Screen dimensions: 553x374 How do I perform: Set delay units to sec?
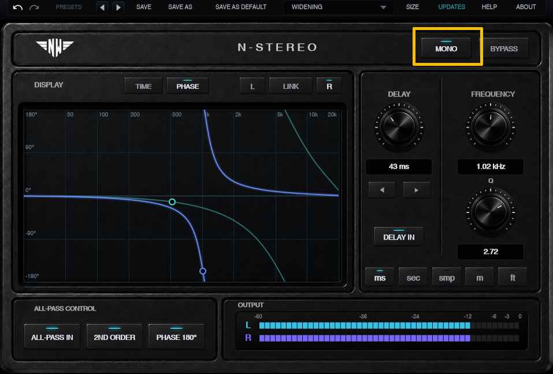[x=413, y=278]
